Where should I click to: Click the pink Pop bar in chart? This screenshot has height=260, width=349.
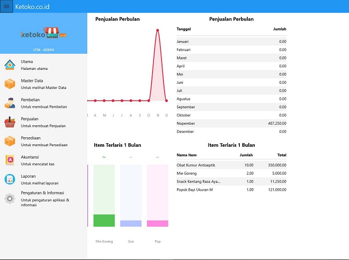click(x=157, y=223)
